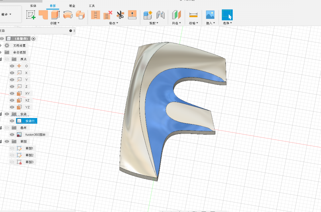Select the Extend surface tool
The width and height of the screenshot is (321, 212).
tap(132, 15)
